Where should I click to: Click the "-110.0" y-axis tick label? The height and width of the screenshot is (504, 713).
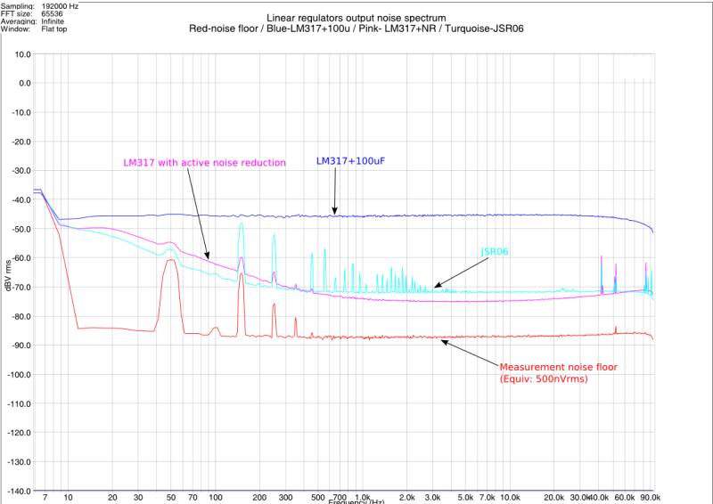tap(20, 403)
